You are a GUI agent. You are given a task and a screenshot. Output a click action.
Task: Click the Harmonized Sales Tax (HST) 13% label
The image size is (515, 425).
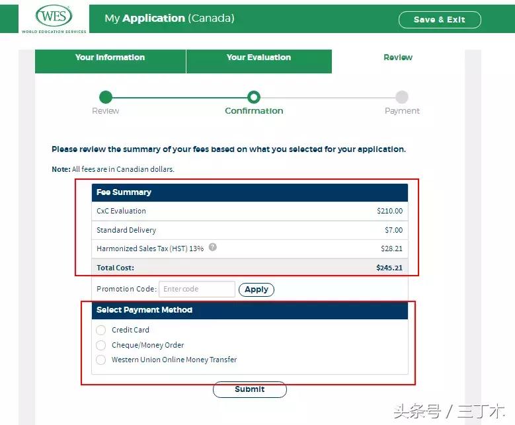pyautogui.click(x=150, y=249)
